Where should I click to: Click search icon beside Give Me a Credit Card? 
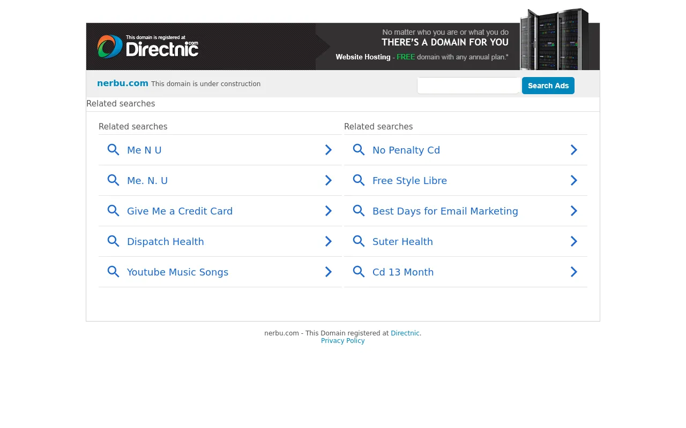tap(113, 211)
